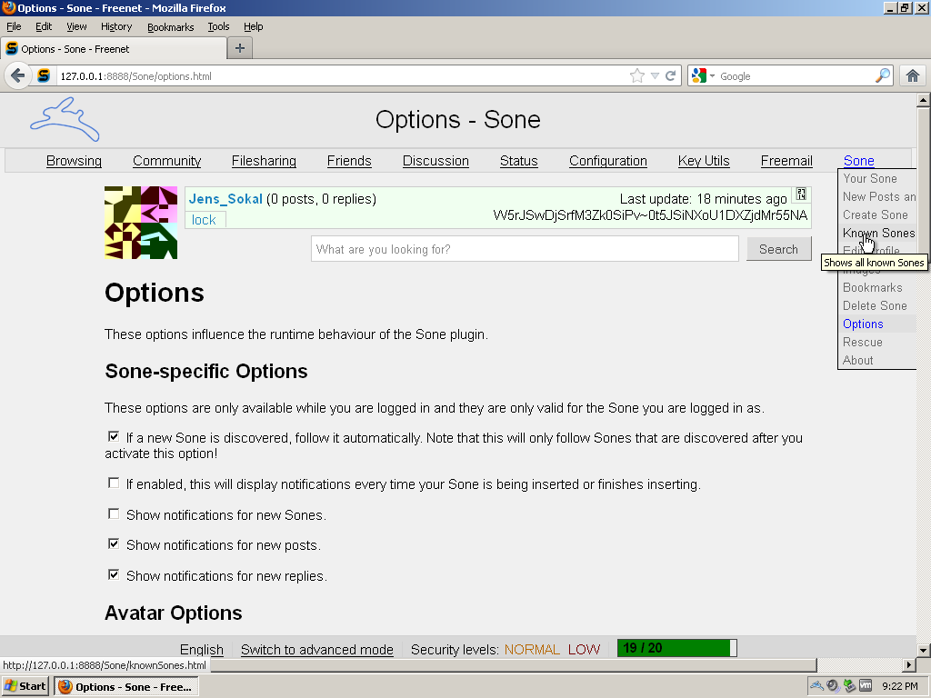931x698 pixels.
Task: Click Switch to advanced mode link
Action: [x=317, y=649]
